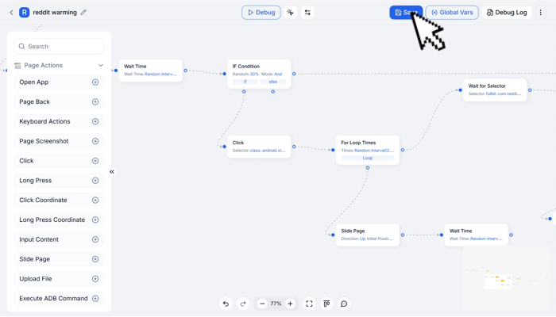This screenshot has height=317, width=556.
Task: Collapse the Page Actions section
Action: point(100,66)
